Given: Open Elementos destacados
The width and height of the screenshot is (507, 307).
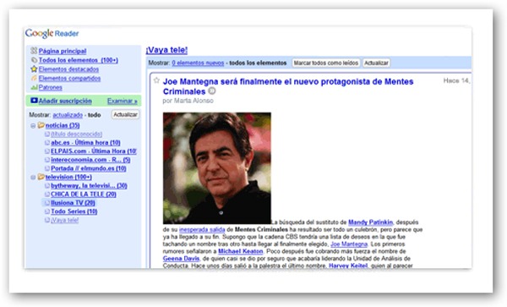Looking at the screenshot, I should [68, 69].
